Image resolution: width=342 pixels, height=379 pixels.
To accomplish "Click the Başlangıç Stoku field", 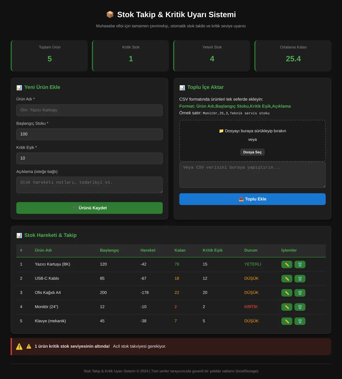I will pos(89,134).
